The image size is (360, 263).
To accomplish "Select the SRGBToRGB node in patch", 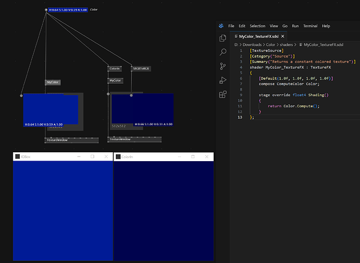I will (x=141, y=68).
